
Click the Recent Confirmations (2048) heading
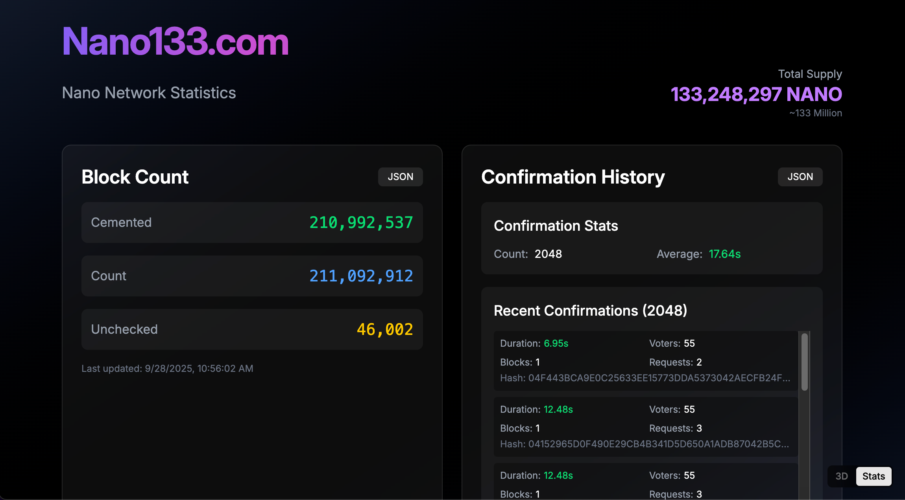pos(590,311)
